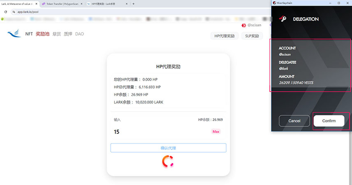The height and width of the screenshot is (185, 352).
Task: Select the DAO navigation item
Action: point(79,34)
